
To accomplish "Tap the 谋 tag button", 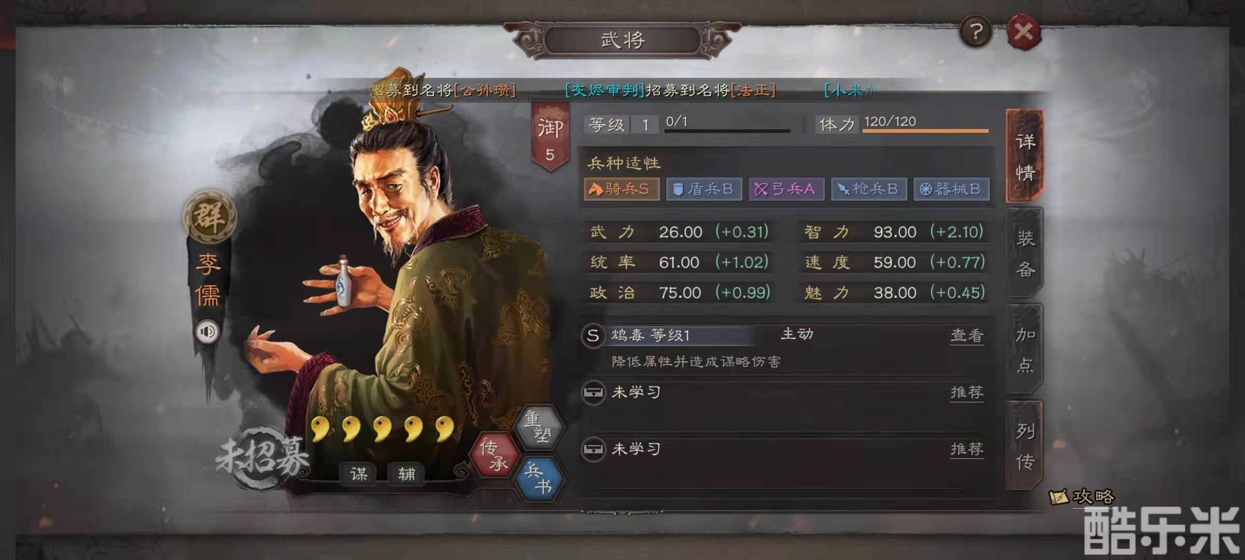I will tap(358, 473).
